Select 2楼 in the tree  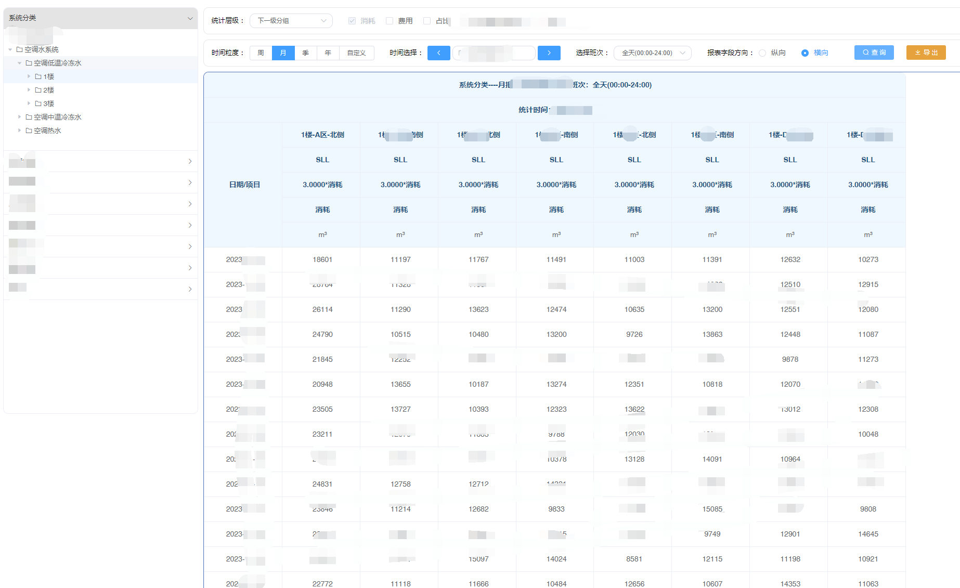[49, 90]
